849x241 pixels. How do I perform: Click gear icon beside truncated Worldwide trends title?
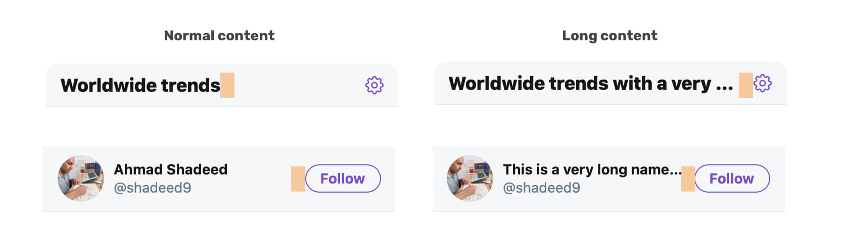pyautogui.click(x=762, y=83)
